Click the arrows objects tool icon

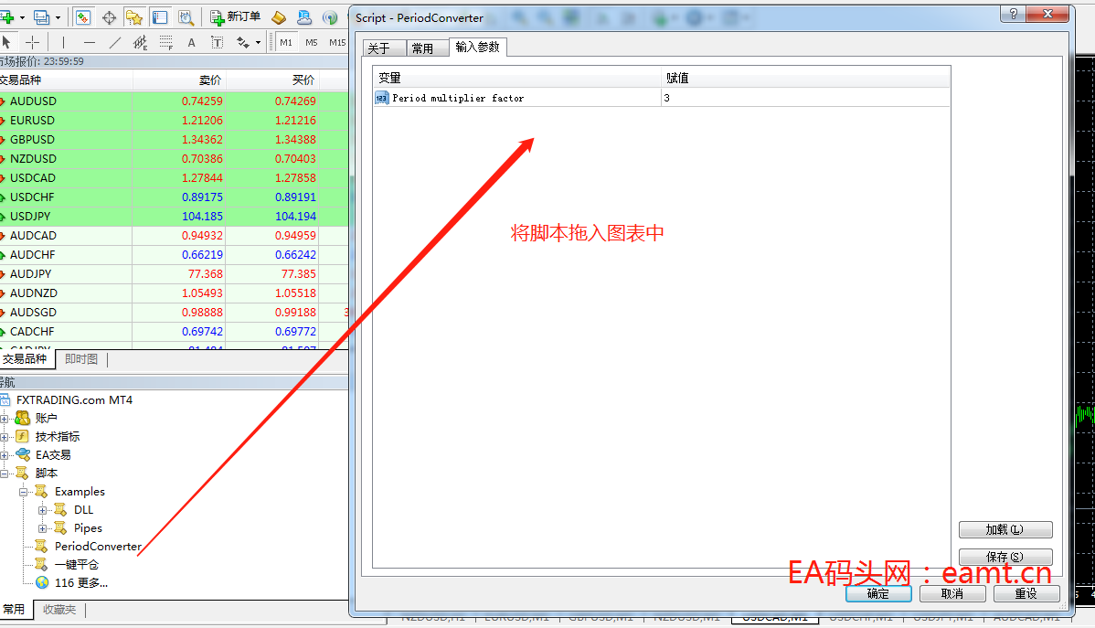[242, 43]
